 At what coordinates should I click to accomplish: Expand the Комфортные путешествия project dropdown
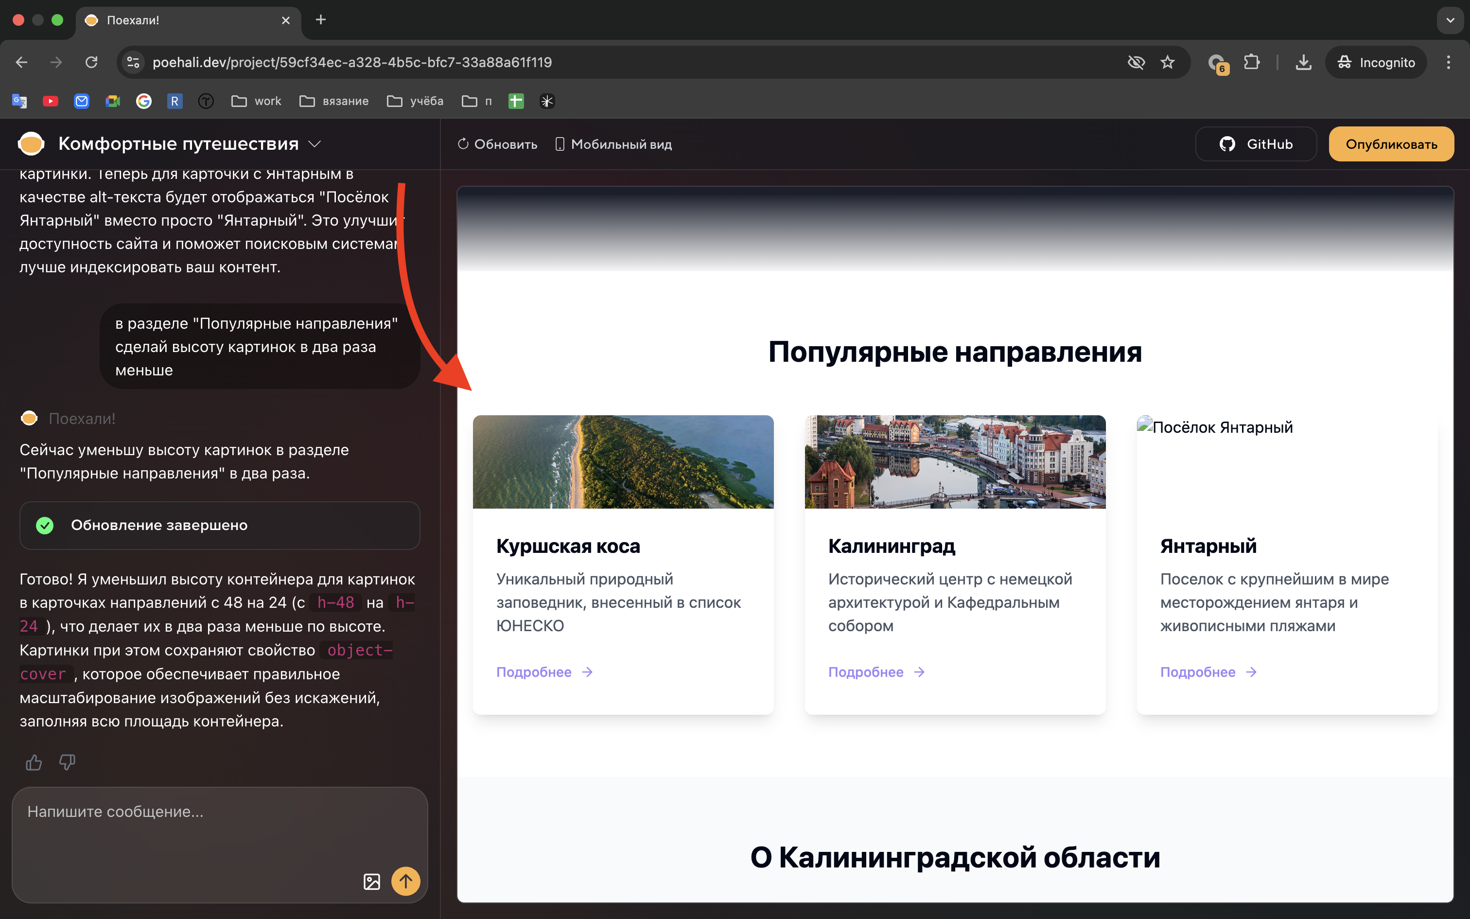coord(315,144)
